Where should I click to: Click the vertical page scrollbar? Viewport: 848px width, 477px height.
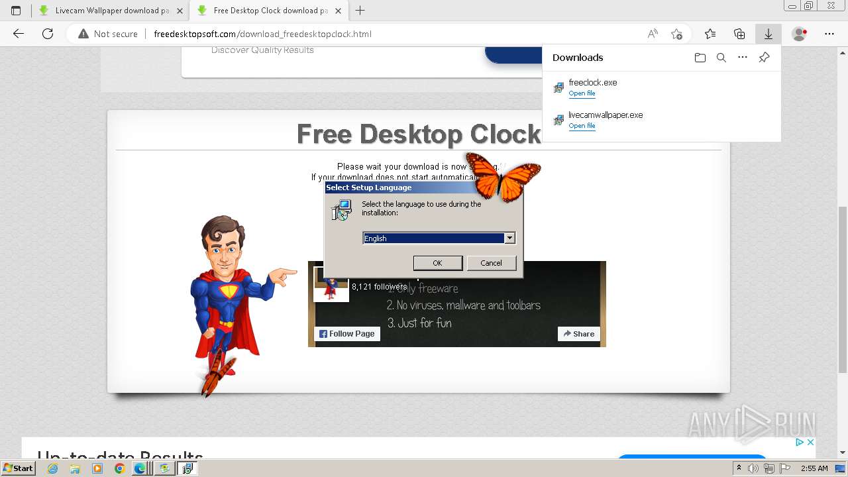tap(843, 290)
